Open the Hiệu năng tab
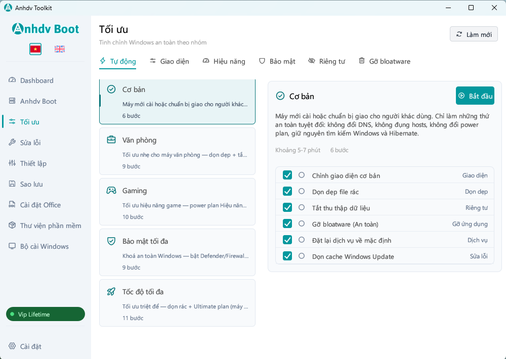 (x=224, y=61)
